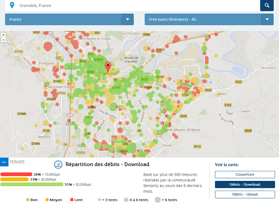Viewport: 279px width, 204px height.
Task: Click the small grey '< 3 tests' circle
Action: (99, 200)
